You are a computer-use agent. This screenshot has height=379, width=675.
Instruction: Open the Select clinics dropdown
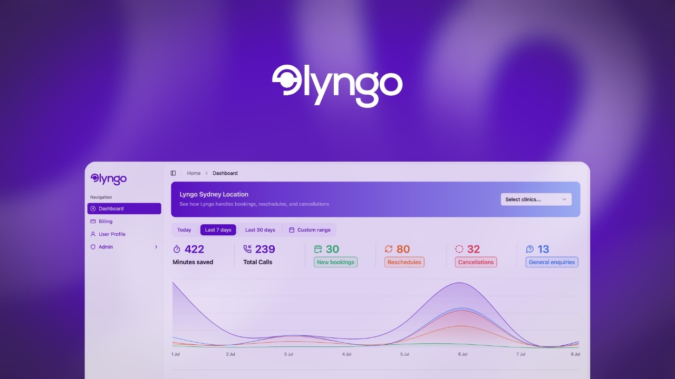(536, 200)
